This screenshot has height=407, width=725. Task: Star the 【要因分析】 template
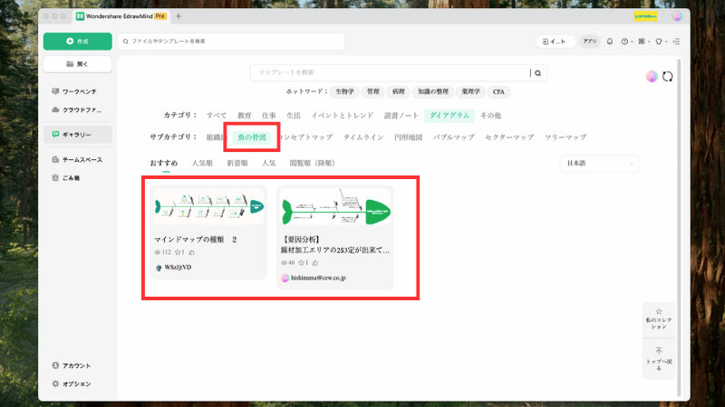[303, 261]
